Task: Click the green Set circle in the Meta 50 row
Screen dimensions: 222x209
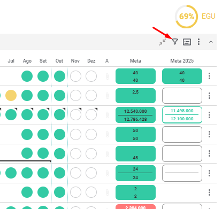Action: click(43, 134)
